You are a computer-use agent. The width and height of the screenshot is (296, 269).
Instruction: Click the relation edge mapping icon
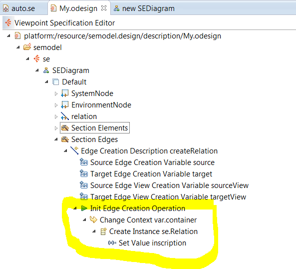click(x=65, y=116)
